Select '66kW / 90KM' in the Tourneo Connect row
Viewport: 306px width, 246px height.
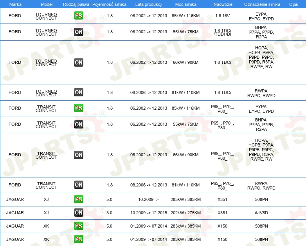pyautogui.click(x=185, y=63)
